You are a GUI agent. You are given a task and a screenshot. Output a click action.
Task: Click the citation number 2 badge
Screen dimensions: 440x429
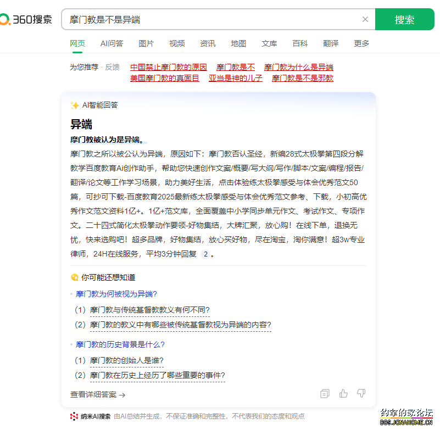[x=205, y=254]
